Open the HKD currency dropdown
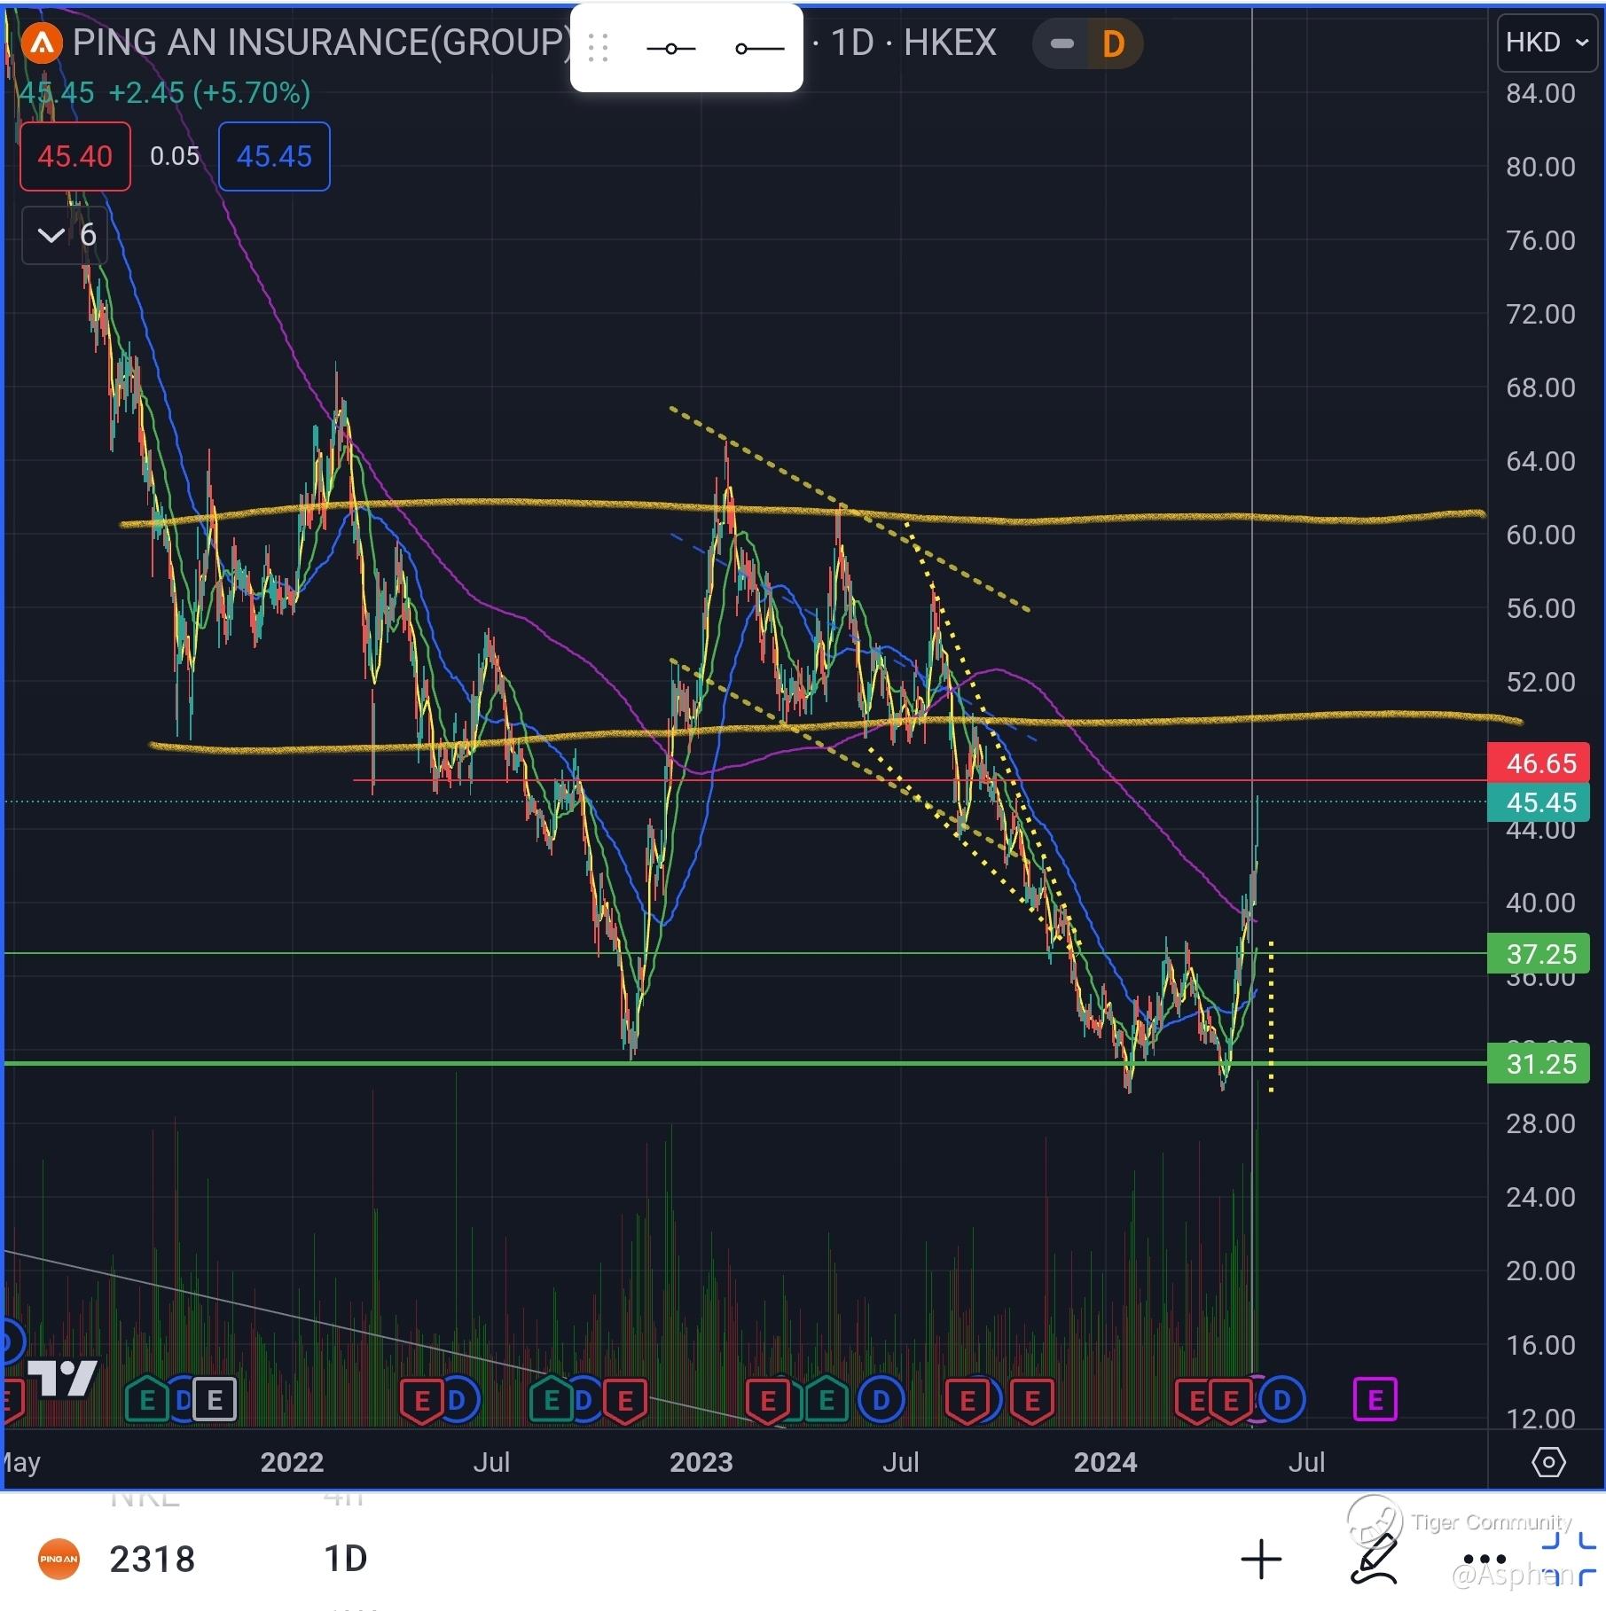 [1547, 43]
